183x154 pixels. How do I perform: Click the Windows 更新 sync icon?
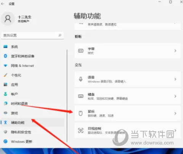tap(5, 141)
